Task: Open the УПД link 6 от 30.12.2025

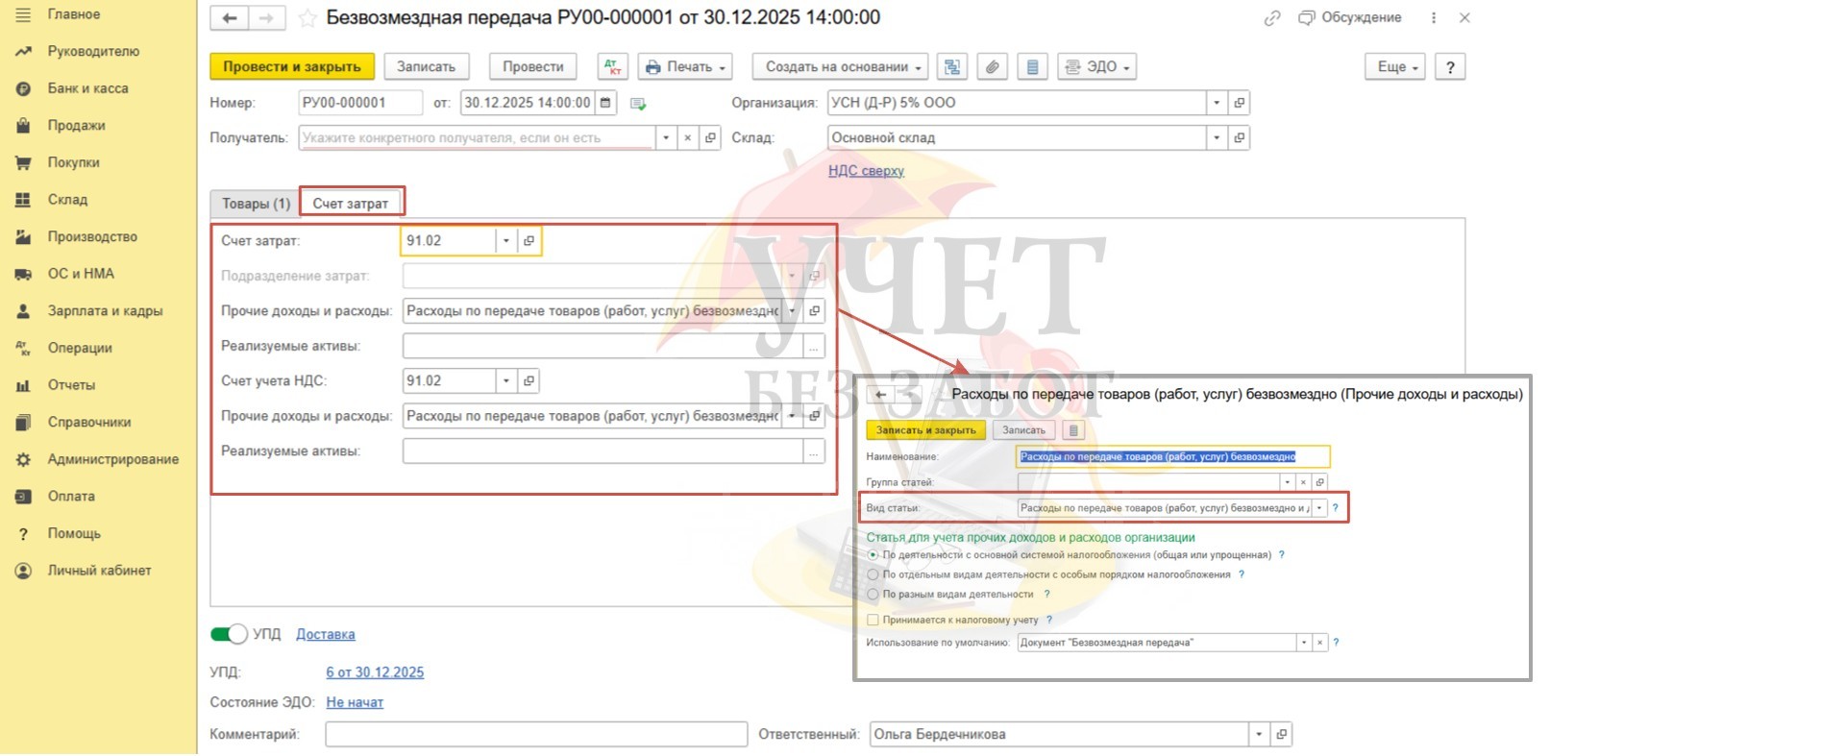Action: pyautogui.click(x=375, y=672)
